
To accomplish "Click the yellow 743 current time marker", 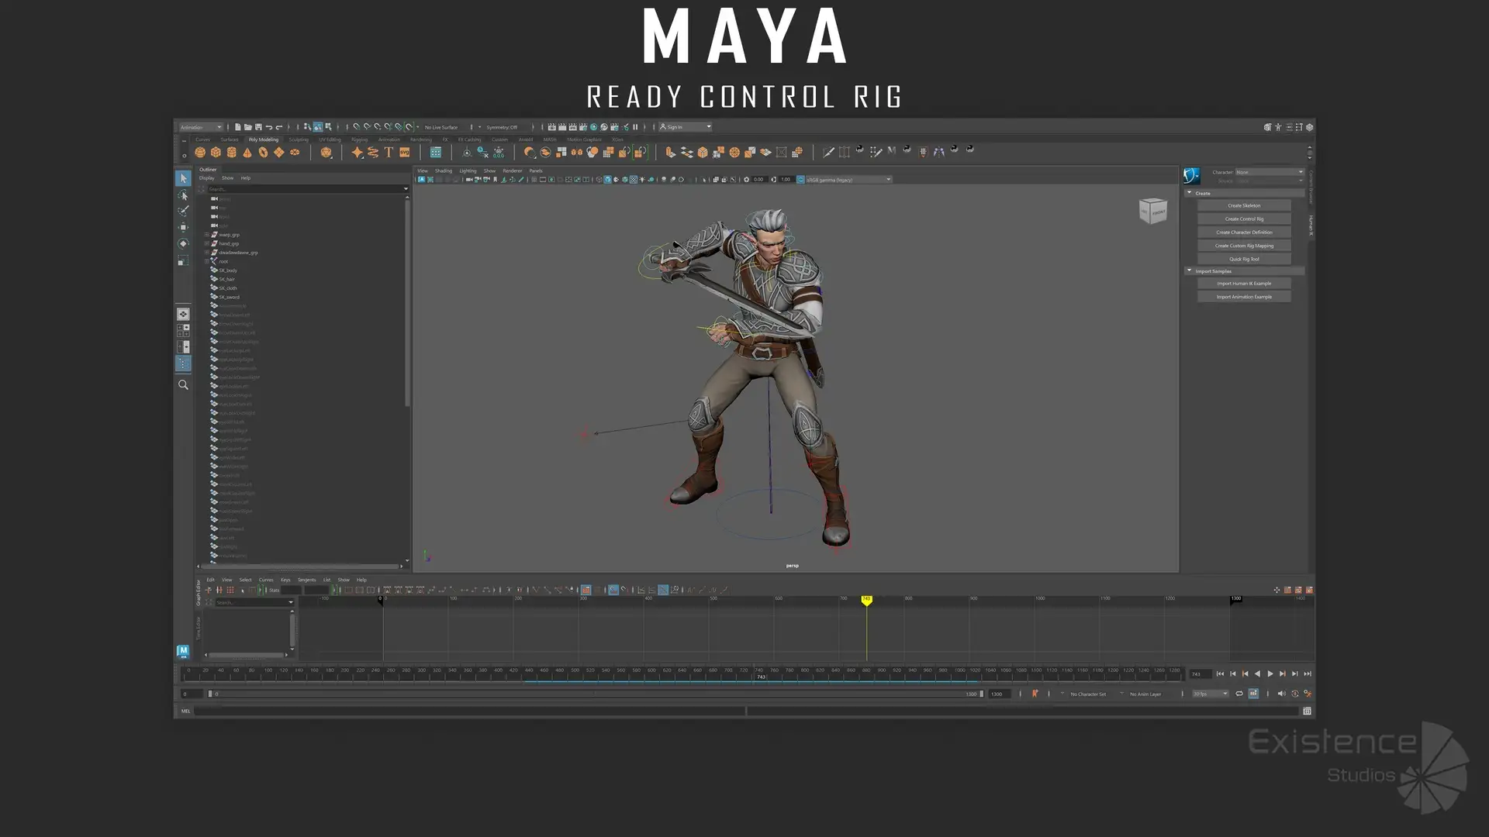I will 866,600.
